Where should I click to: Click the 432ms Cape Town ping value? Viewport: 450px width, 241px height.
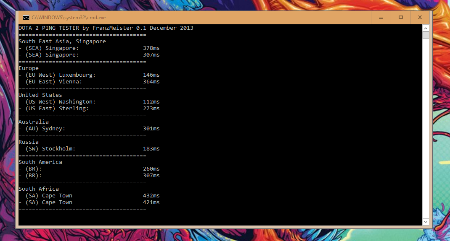151,196
